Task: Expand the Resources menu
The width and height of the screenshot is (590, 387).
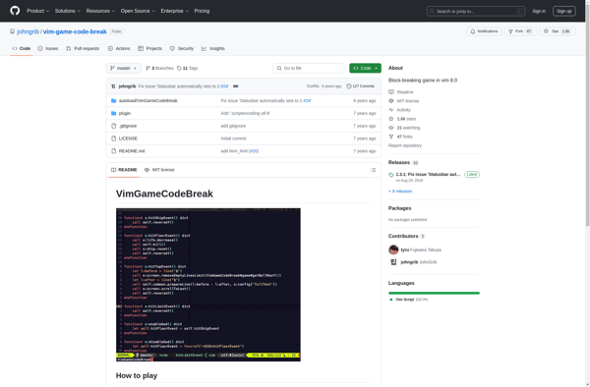Action: 100,11
